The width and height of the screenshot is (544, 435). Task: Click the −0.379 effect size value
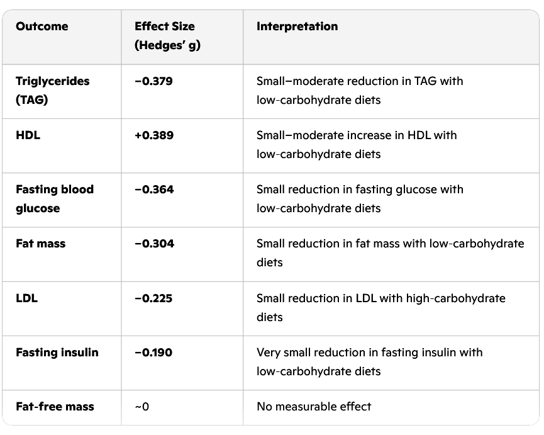(154, 81)
